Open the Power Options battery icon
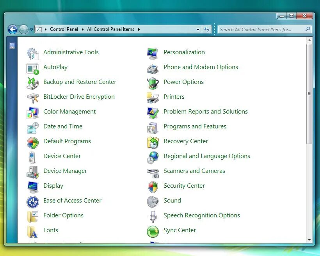The image size is (320, 256). pyautogui.click(x=153, y=84)
